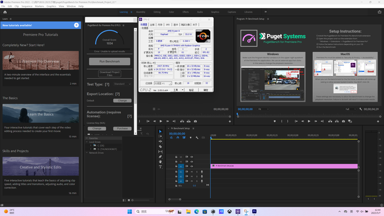Toggle Linked Selection in timeline

pyautogui.click(x=184, y=138)
